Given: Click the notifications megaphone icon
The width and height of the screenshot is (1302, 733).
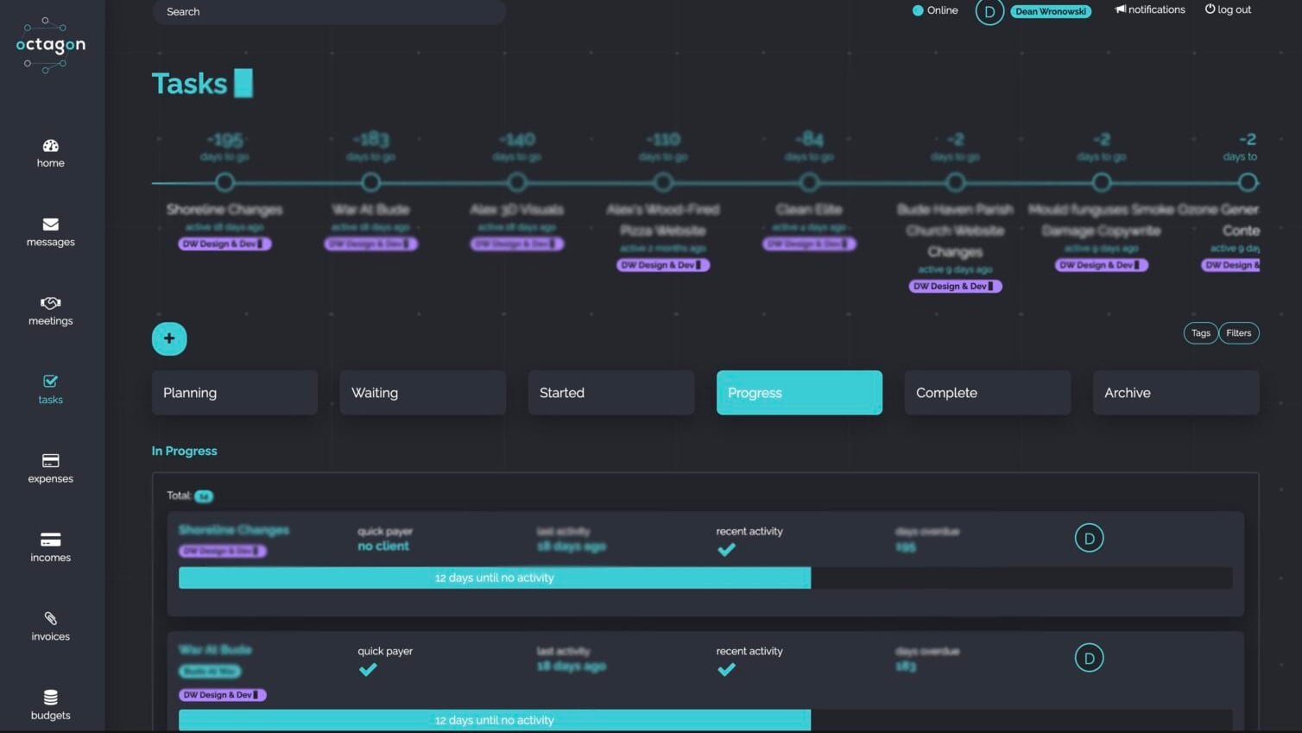Looking at the screenshot, I should click(1121, 9).
